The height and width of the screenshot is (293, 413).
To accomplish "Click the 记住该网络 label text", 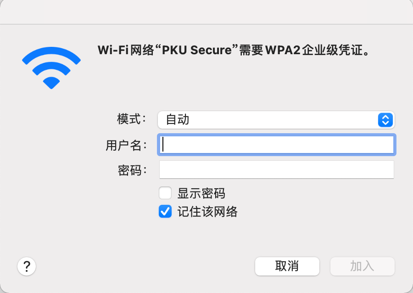I will (207, 212).
